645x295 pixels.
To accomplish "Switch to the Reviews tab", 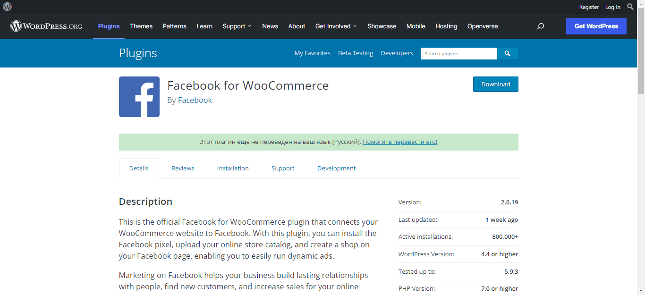I will pos(183,168).
